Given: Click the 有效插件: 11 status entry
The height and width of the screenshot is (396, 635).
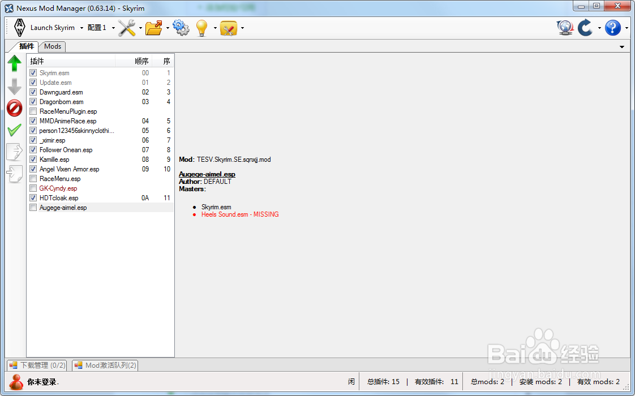Looking at the screenshot, I should click(436, 381).
